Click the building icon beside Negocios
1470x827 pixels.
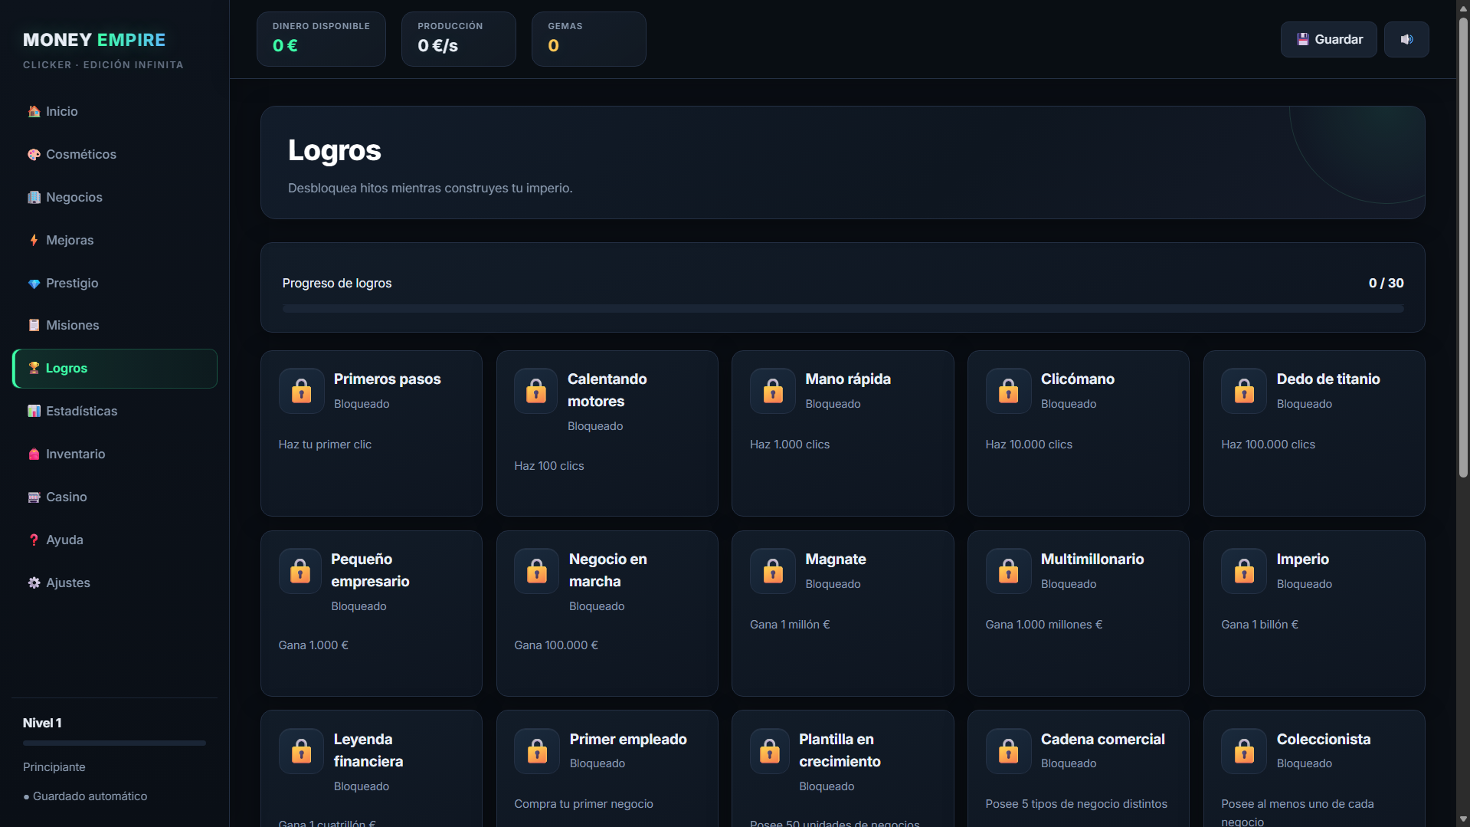pos(34,198)
